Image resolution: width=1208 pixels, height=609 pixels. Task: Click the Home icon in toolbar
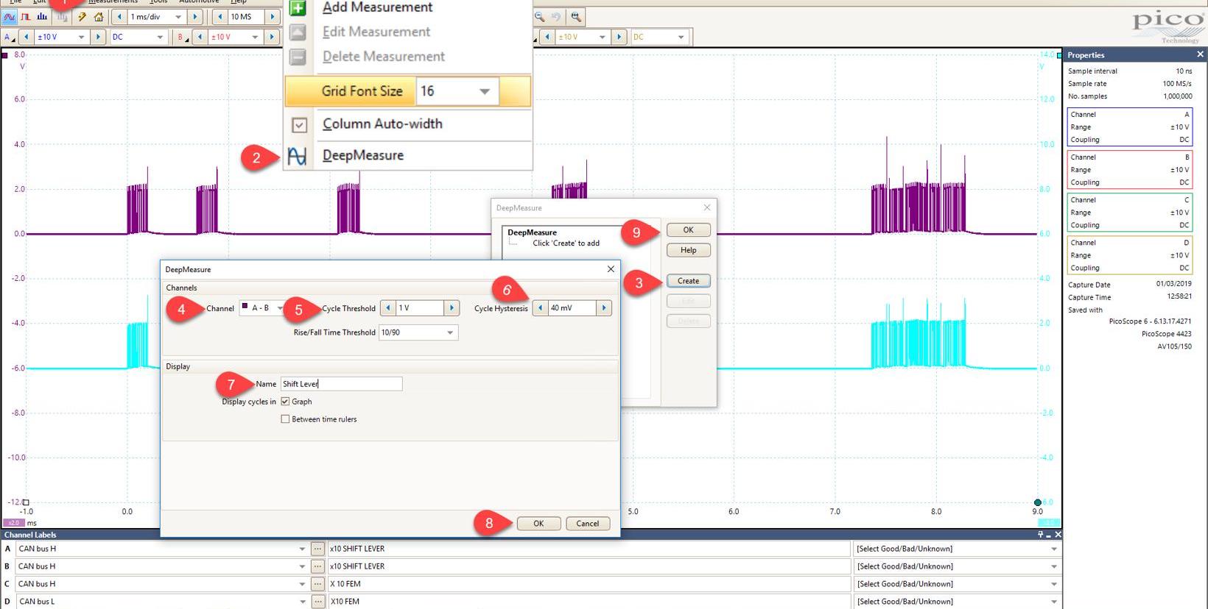[x=98, y=16]
